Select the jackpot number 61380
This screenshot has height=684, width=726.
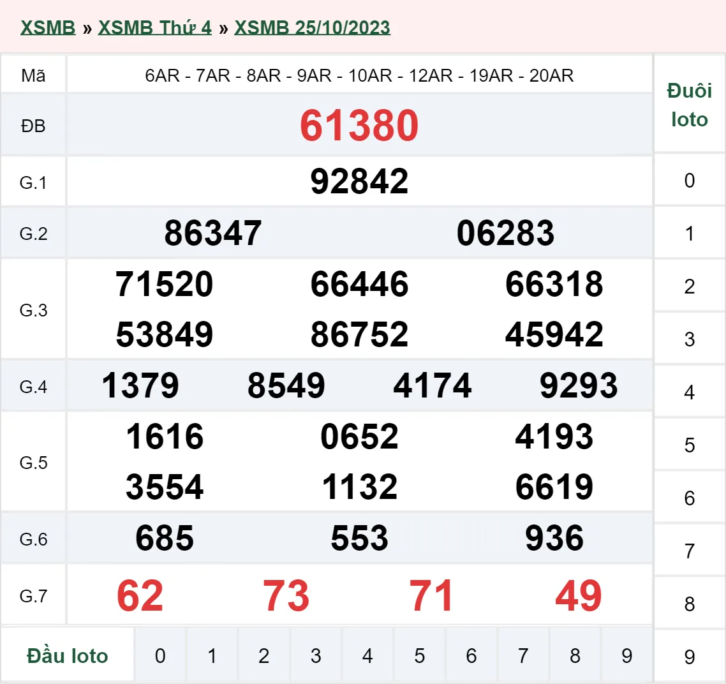pos(360,126)
